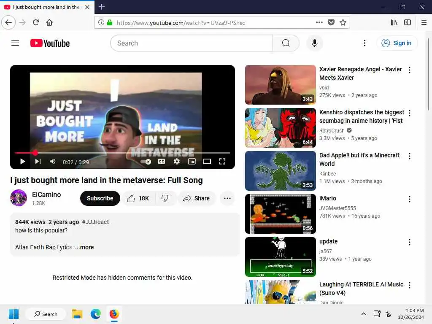
Task: Subscribe to ElCamino channel
Action: click(100, 198)
